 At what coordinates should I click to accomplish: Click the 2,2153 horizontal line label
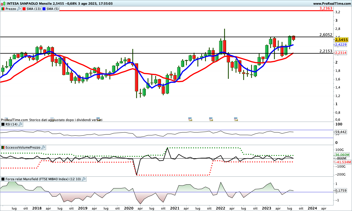point(326,51)
